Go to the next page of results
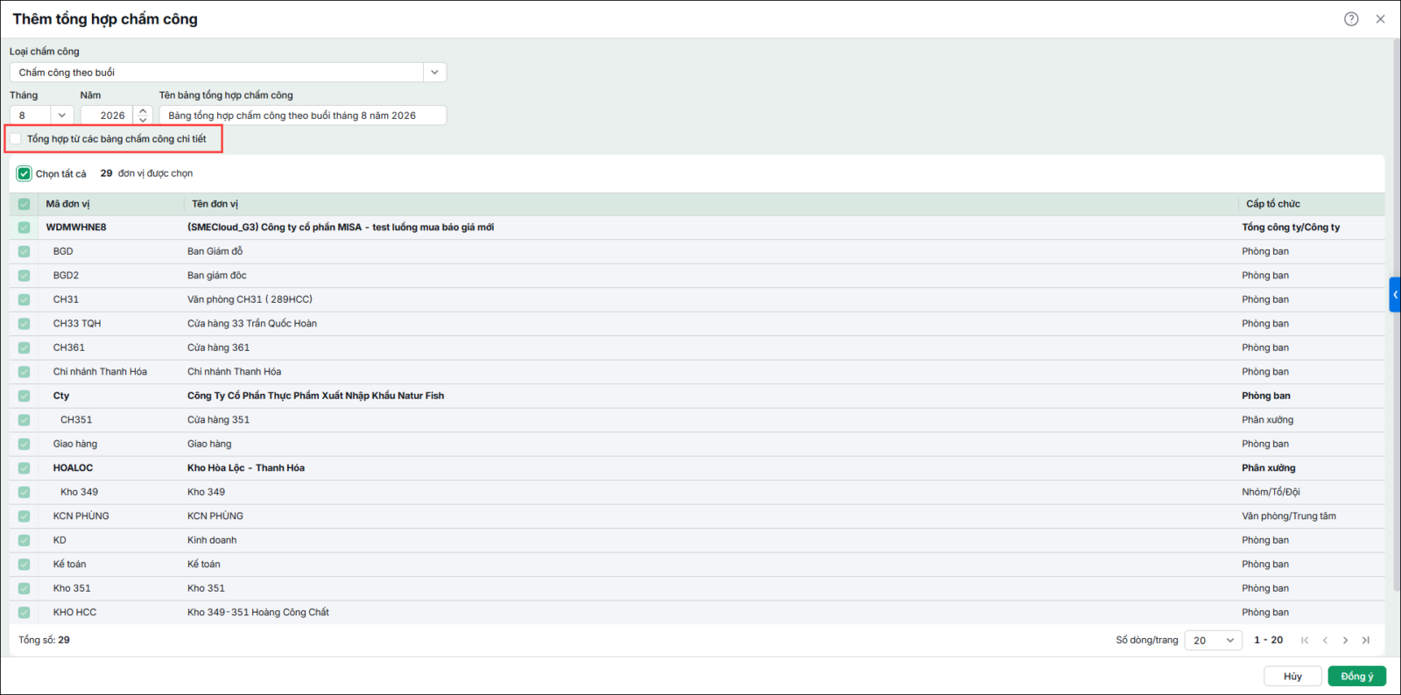This screenshot has height=695, width=1401. [x=1346, y=641]
